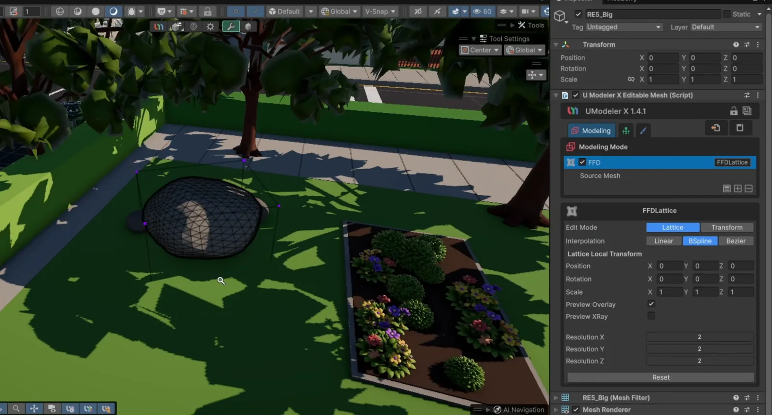The image size is (772, 415).
Task: Click the import arrow icon beside Modeling tab
Action: (716, 128)
